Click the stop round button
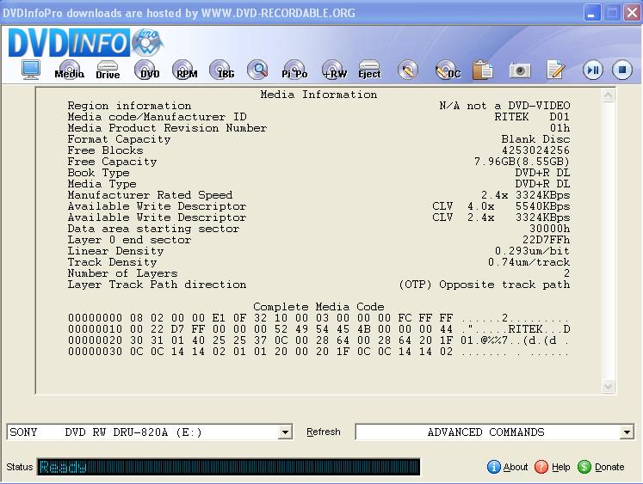 pyautogui.click(x=622, y=70)
